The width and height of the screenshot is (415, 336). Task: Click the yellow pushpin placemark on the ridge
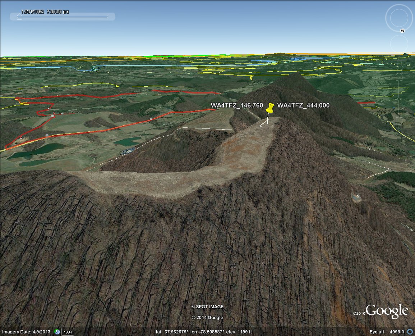270,109
